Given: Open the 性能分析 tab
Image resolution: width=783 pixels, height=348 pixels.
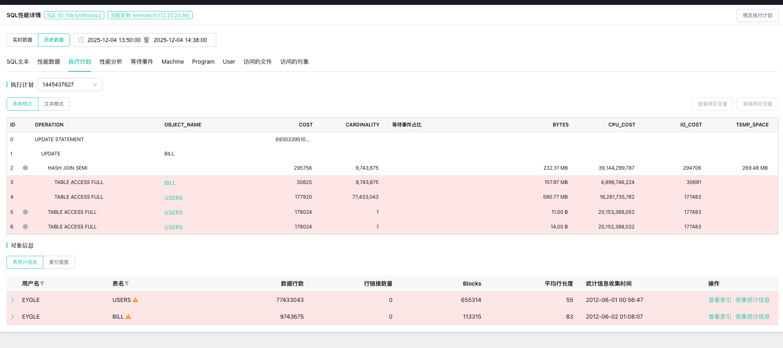Looking at the screenshot, I should point(111,62).
